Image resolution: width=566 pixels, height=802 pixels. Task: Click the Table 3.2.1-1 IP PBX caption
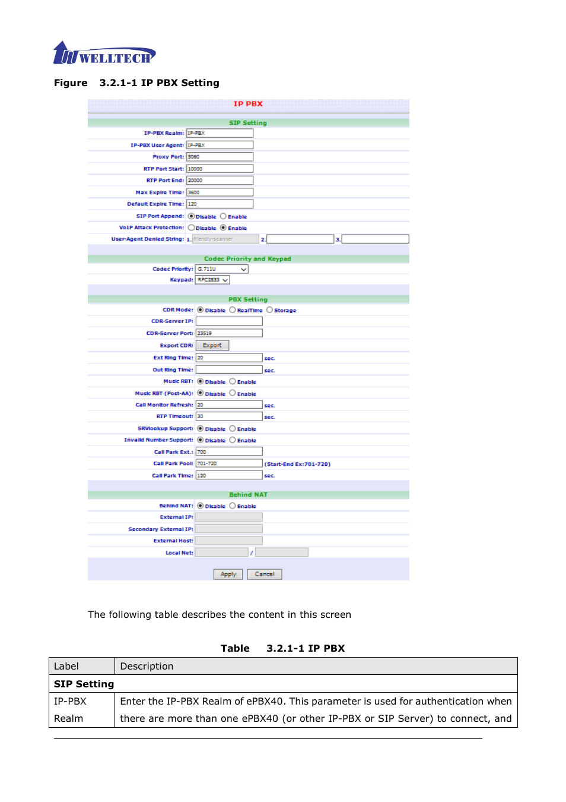(282, 649)
